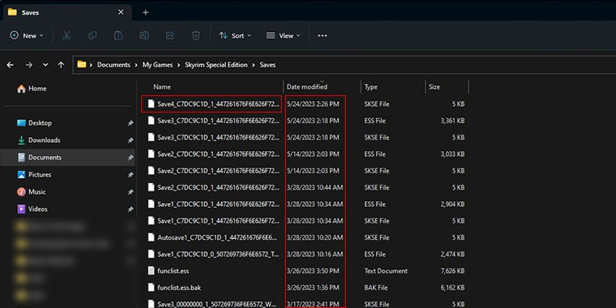Go up one folder level arrow
Image resolution: width=616 pixels, height=308 pixels.
[61, 65]
